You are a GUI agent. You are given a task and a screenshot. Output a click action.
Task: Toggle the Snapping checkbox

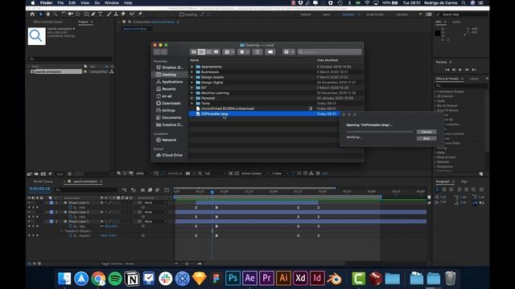181,14
